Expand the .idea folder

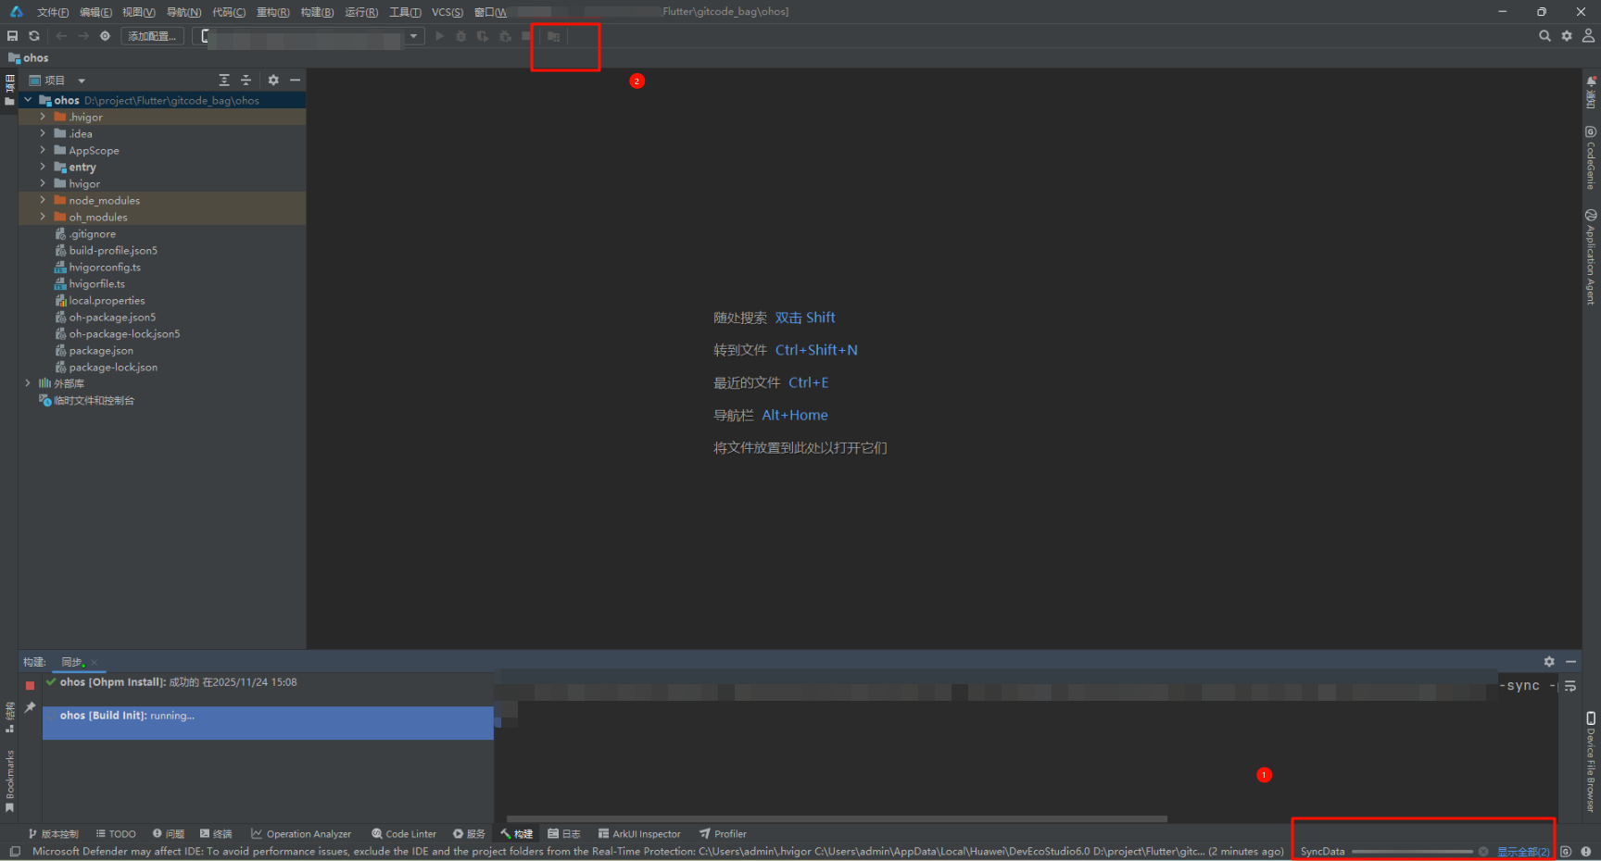[43, 134]
